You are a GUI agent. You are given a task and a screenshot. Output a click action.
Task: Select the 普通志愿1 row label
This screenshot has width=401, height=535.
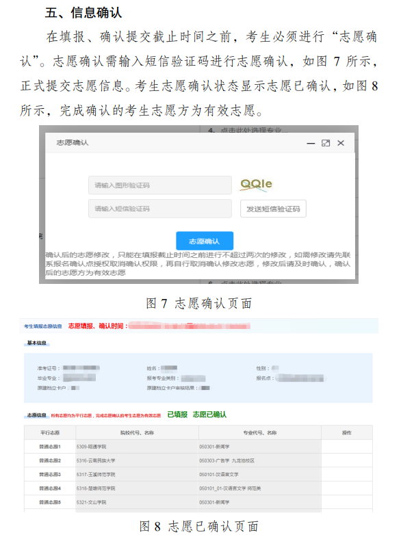[50, 447]
